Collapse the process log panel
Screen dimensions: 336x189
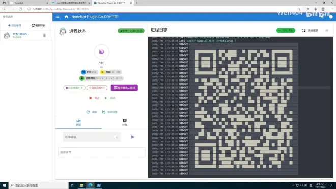point(327,30)
